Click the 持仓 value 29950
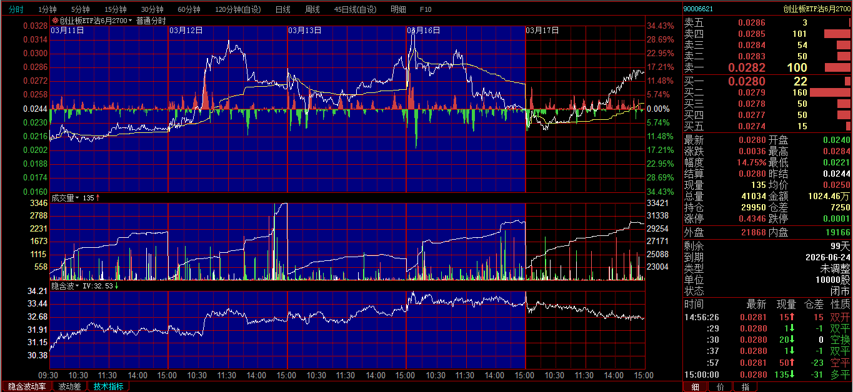 click(753, 207)
